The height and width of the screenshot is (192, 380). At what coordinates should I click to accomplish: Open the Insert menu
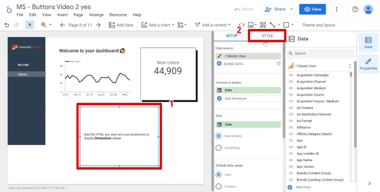point(62,15)
